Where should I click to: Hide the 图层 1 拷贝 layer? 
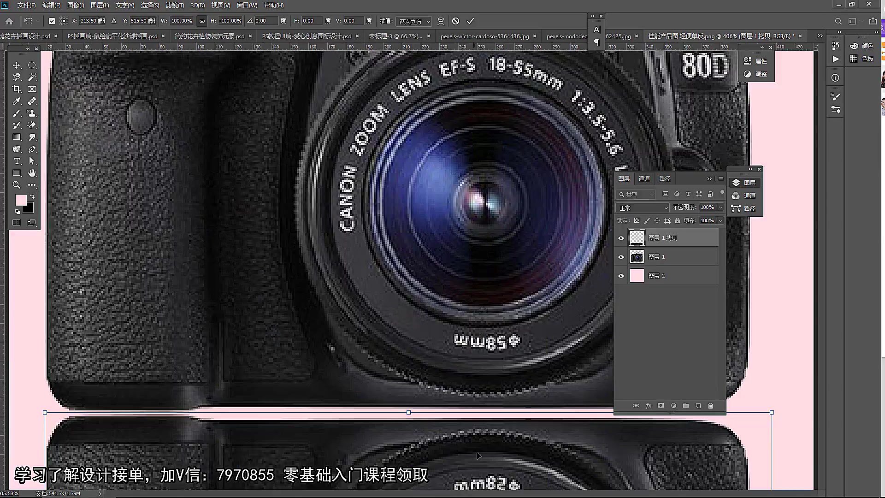click(621, 238)
